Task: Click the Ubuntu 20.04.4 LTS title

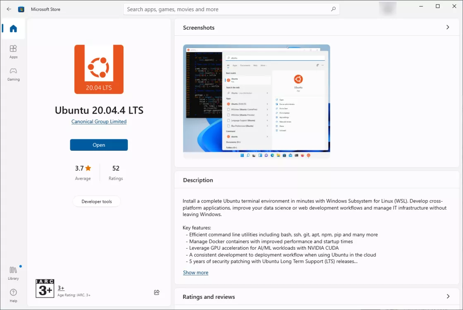Action: point(99,110)
